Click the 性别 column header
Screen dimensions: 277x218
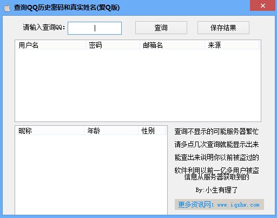(x=152, y=131)
